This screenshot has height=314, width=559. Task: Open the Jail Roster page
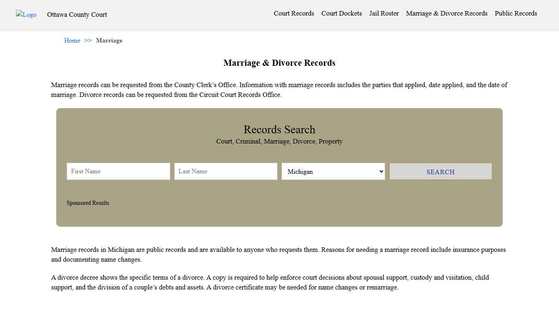384,13
